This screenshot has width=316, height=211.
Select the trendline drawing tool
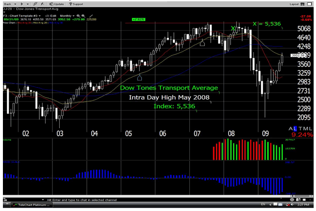[x=91, y=16]
